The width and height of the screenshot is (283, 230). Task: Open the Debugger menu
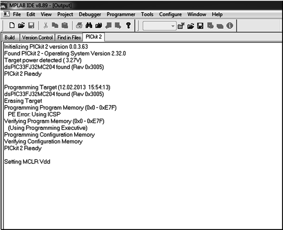coord(89,15)
